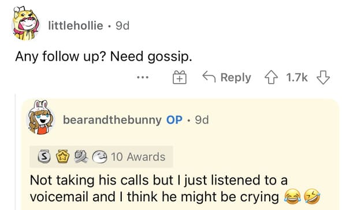Click the 9d timestamp beside OP badge
346x210 pixels.
click(x=202, y=120)
